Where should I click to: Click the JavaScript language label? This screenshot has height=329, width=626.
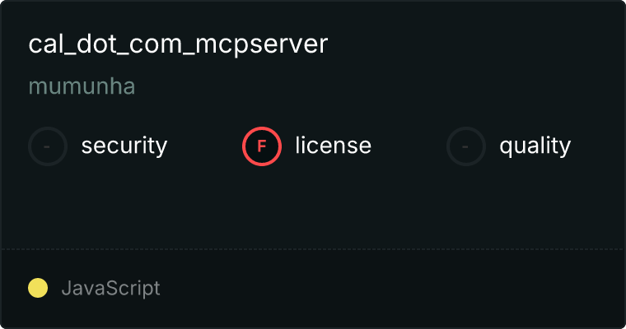(111, 289)
